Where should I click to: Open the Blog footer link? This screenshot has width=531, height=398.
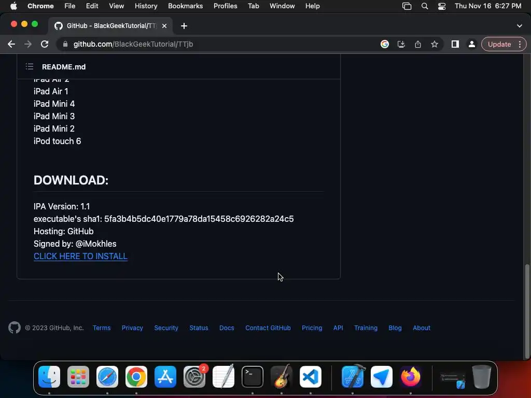[395, 328]
